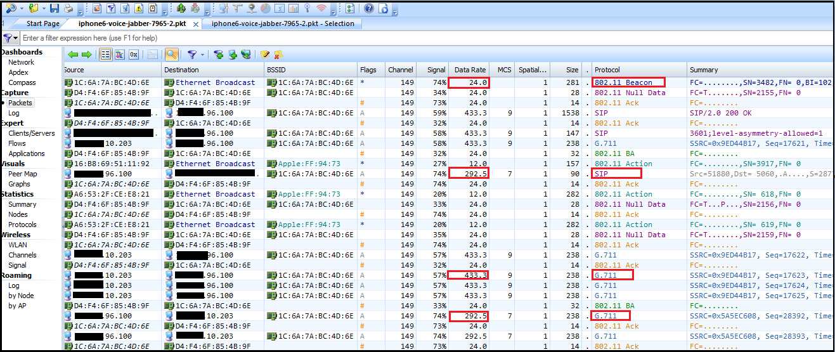Open the iphone6-voice-jabber Selection tab
The image size is (835, 352).
(283, 23)
